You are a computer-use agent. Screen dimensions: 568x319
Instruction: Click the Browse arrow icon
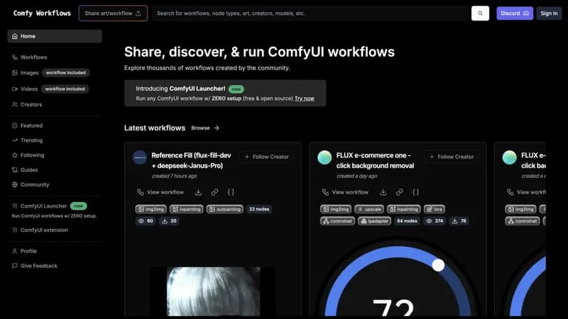click(217, 128)
